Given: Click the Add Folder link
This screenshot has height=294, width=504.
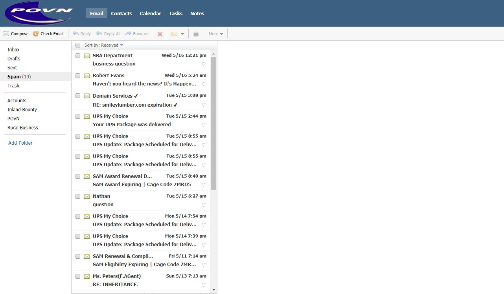Looking at the screenshot, I should (20, 143).
